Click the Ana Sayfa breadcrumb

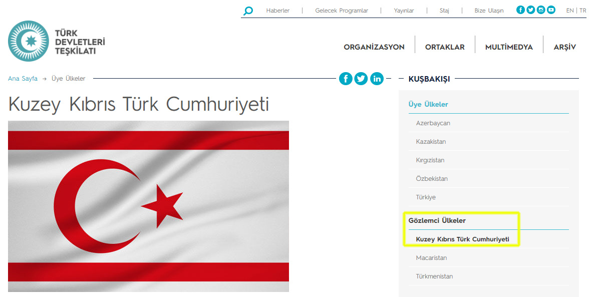pyautogui.click(x=23, y=79)
